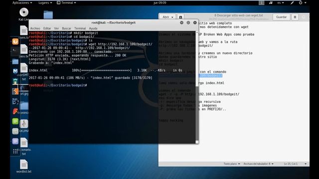
Task: Expand the Abrir dropdown in gedit
Action: (167, 17)
